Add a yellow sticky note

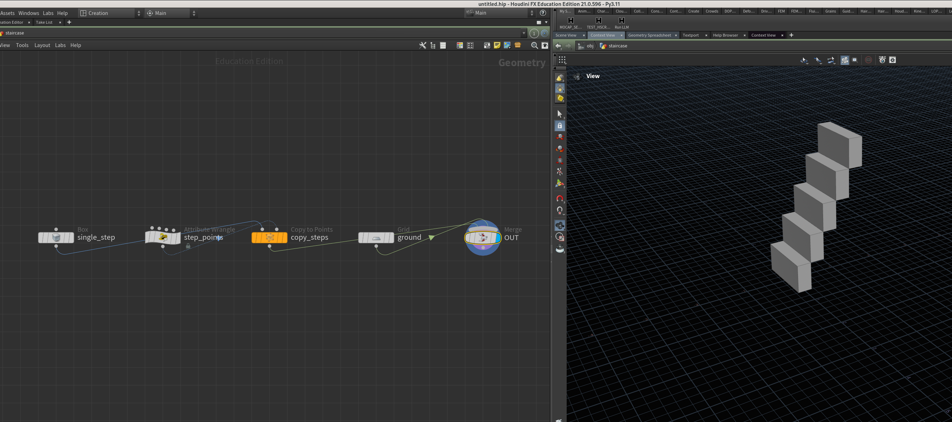pyautogui.click(x=497, y=45)
